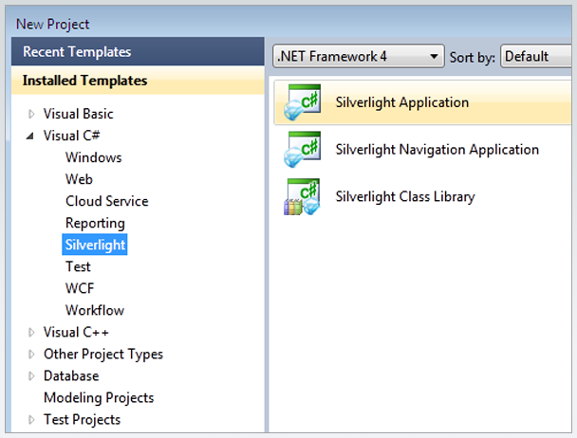Expand the Test Projects node arrow
Image resolution: width=577 pixels, height=438 pixels.
[x=31, y=420]
